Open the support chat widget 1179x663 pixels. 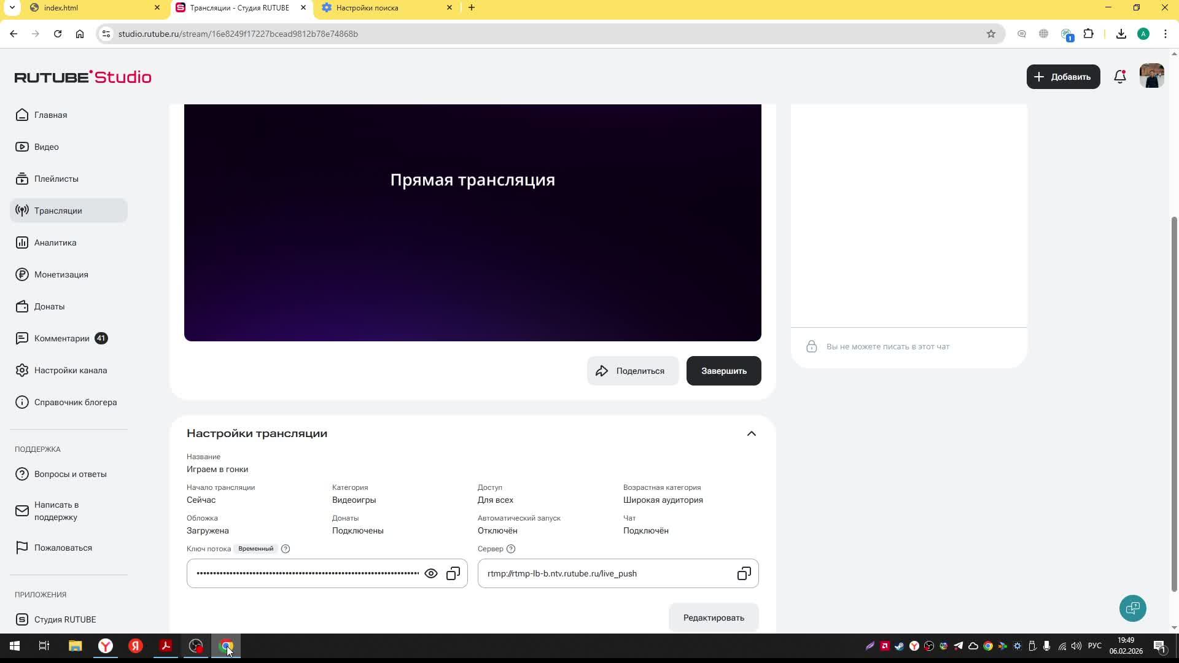(1132, 608)
